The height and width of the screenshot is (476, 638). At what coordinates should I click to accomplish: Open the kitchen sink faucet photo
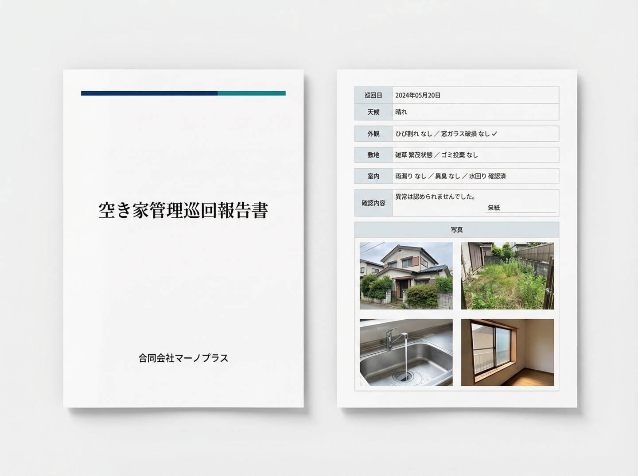tap(406, 352)
